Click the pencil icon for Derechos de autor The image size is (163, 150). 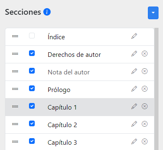pos(134,54)
